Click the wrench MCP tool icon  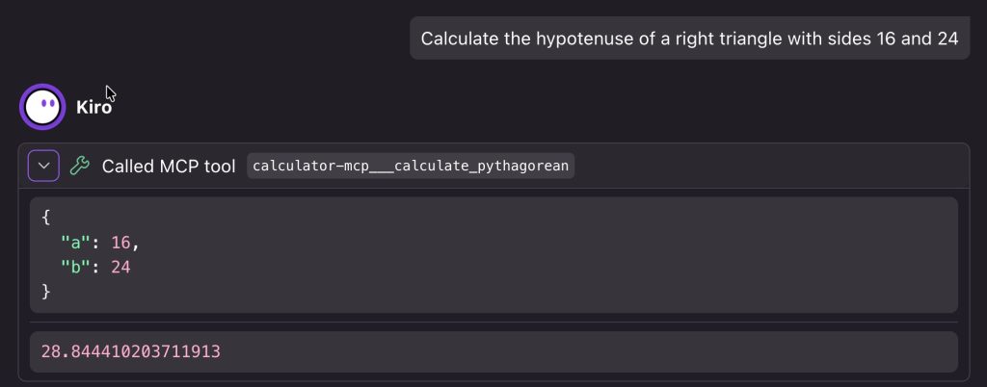80,166
